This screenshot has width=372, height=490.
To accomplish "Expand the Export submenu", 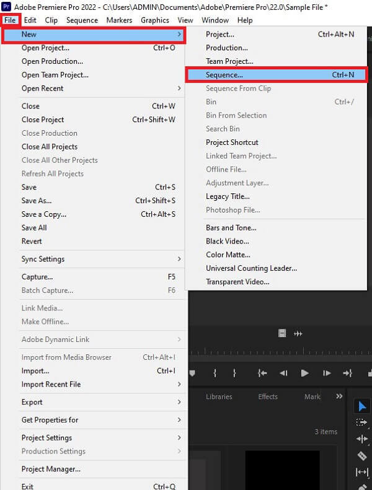I will click(179, 402).
